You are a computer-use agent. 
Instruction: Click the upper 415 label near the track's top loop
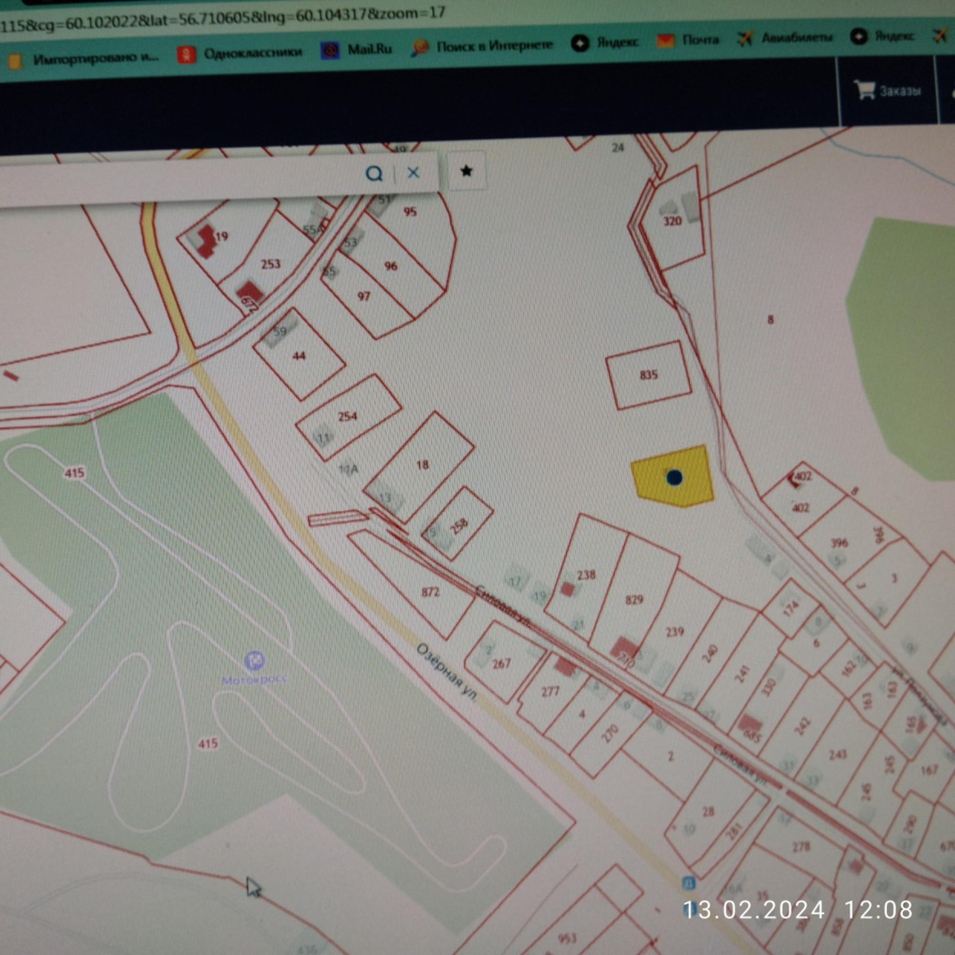[x=74, y=473]
